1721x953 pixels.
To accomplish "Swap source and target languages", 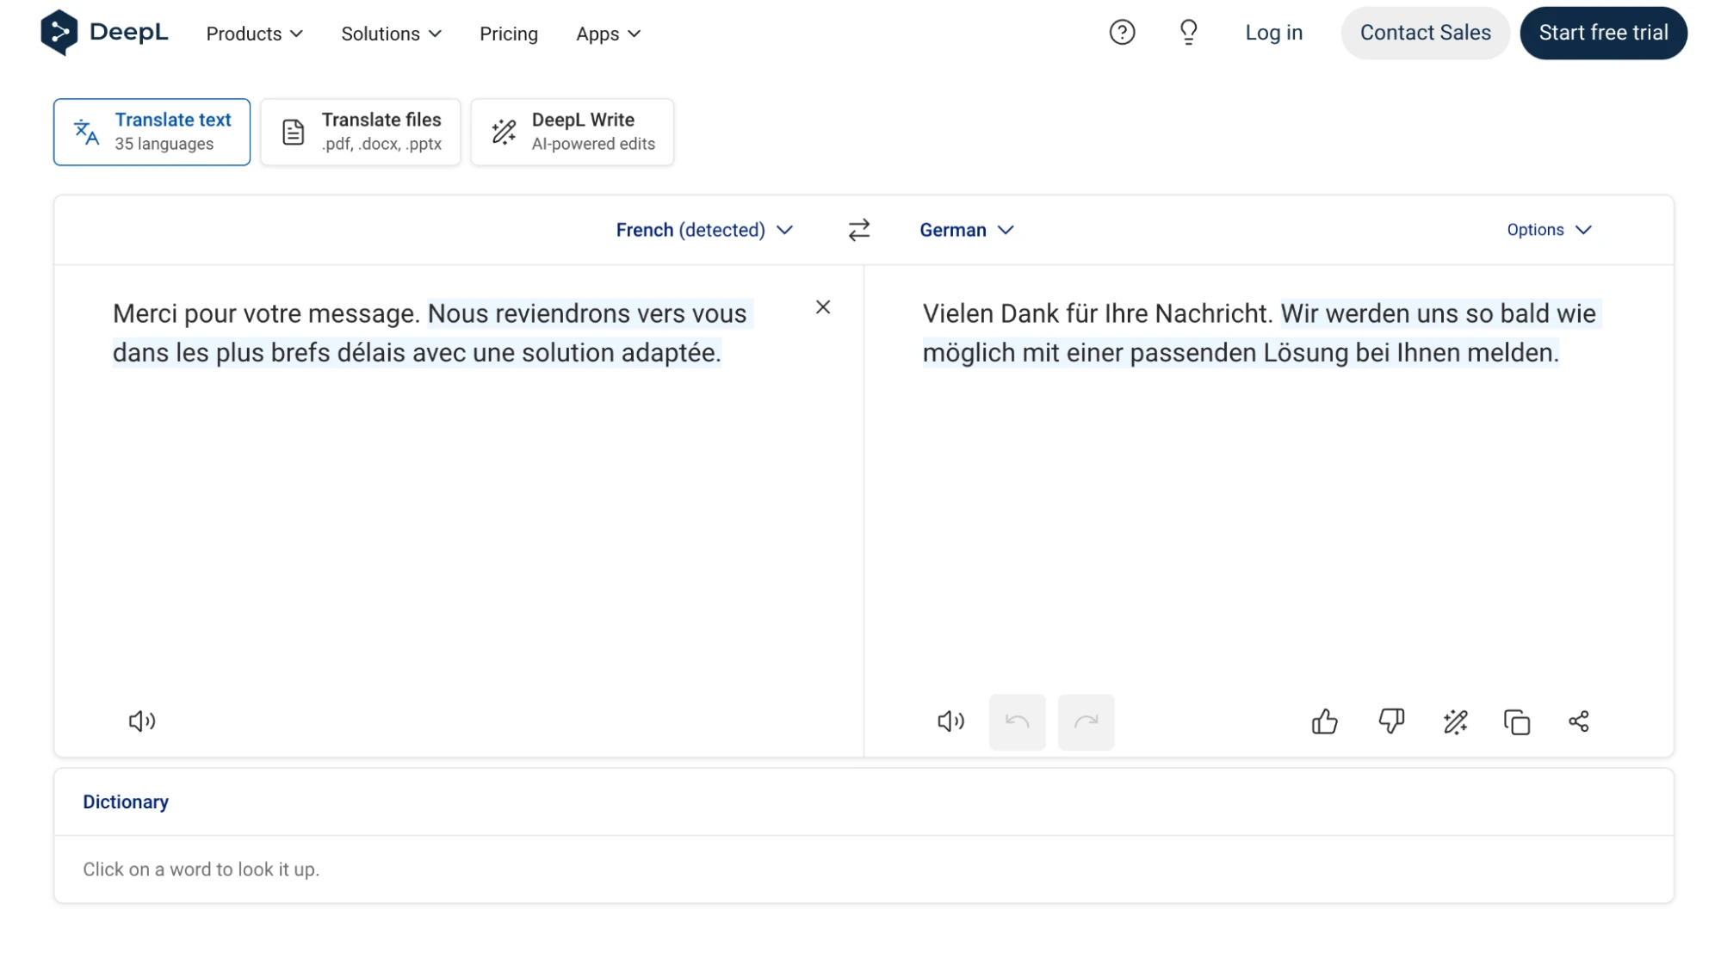I will coord(858,230).
